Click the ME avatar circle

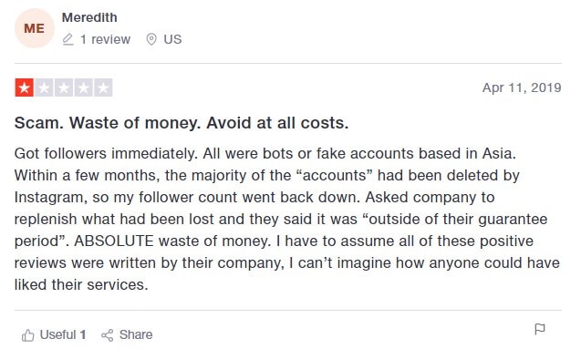[35, 28]
